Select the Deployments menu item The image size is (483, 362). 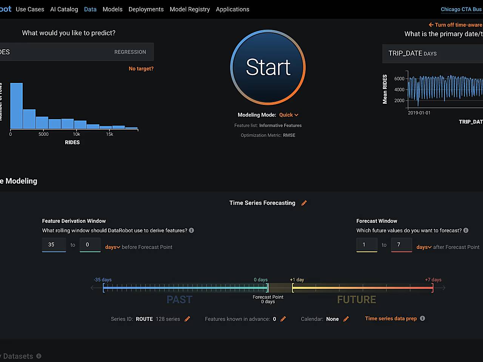pos(146,9)
